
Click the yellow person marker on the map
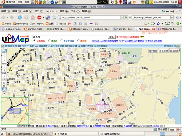tap(10, 69)
